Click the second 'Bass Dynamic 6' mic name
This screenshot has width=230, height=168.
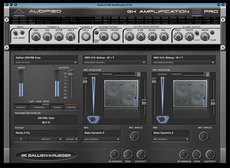click(x=163, y=133)
